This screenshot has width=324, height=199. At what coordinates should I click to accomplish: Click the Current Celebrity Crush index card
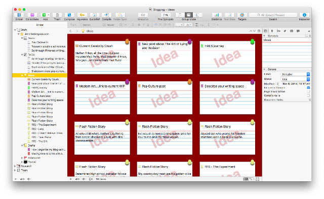click(102, 58)
